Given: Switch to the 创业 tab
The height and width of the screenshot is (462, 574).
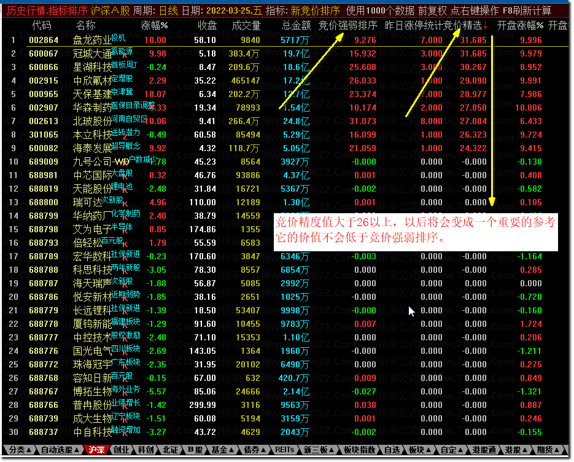Looking at the screenshot, I should pos(122,450).
